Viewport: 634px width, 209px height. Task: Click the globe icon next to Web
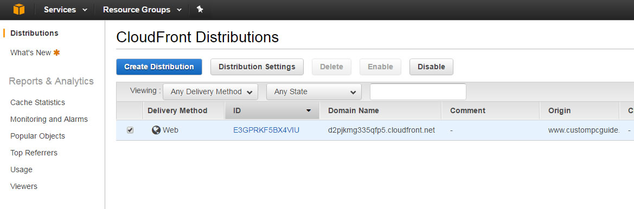(x=156, y=130)
